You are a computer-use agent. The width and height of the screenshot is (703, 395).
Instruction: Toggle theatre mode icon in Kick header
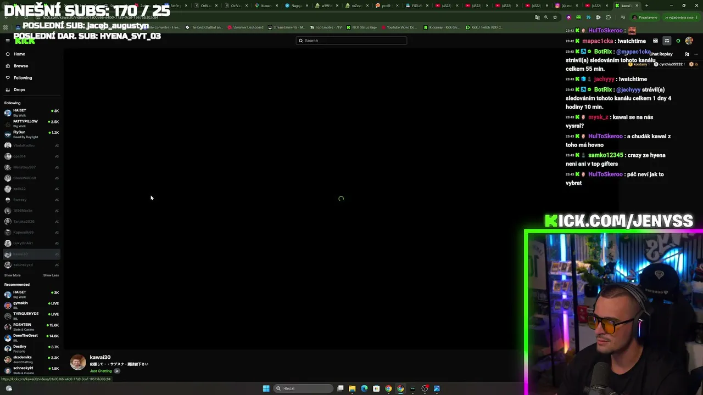667,41
